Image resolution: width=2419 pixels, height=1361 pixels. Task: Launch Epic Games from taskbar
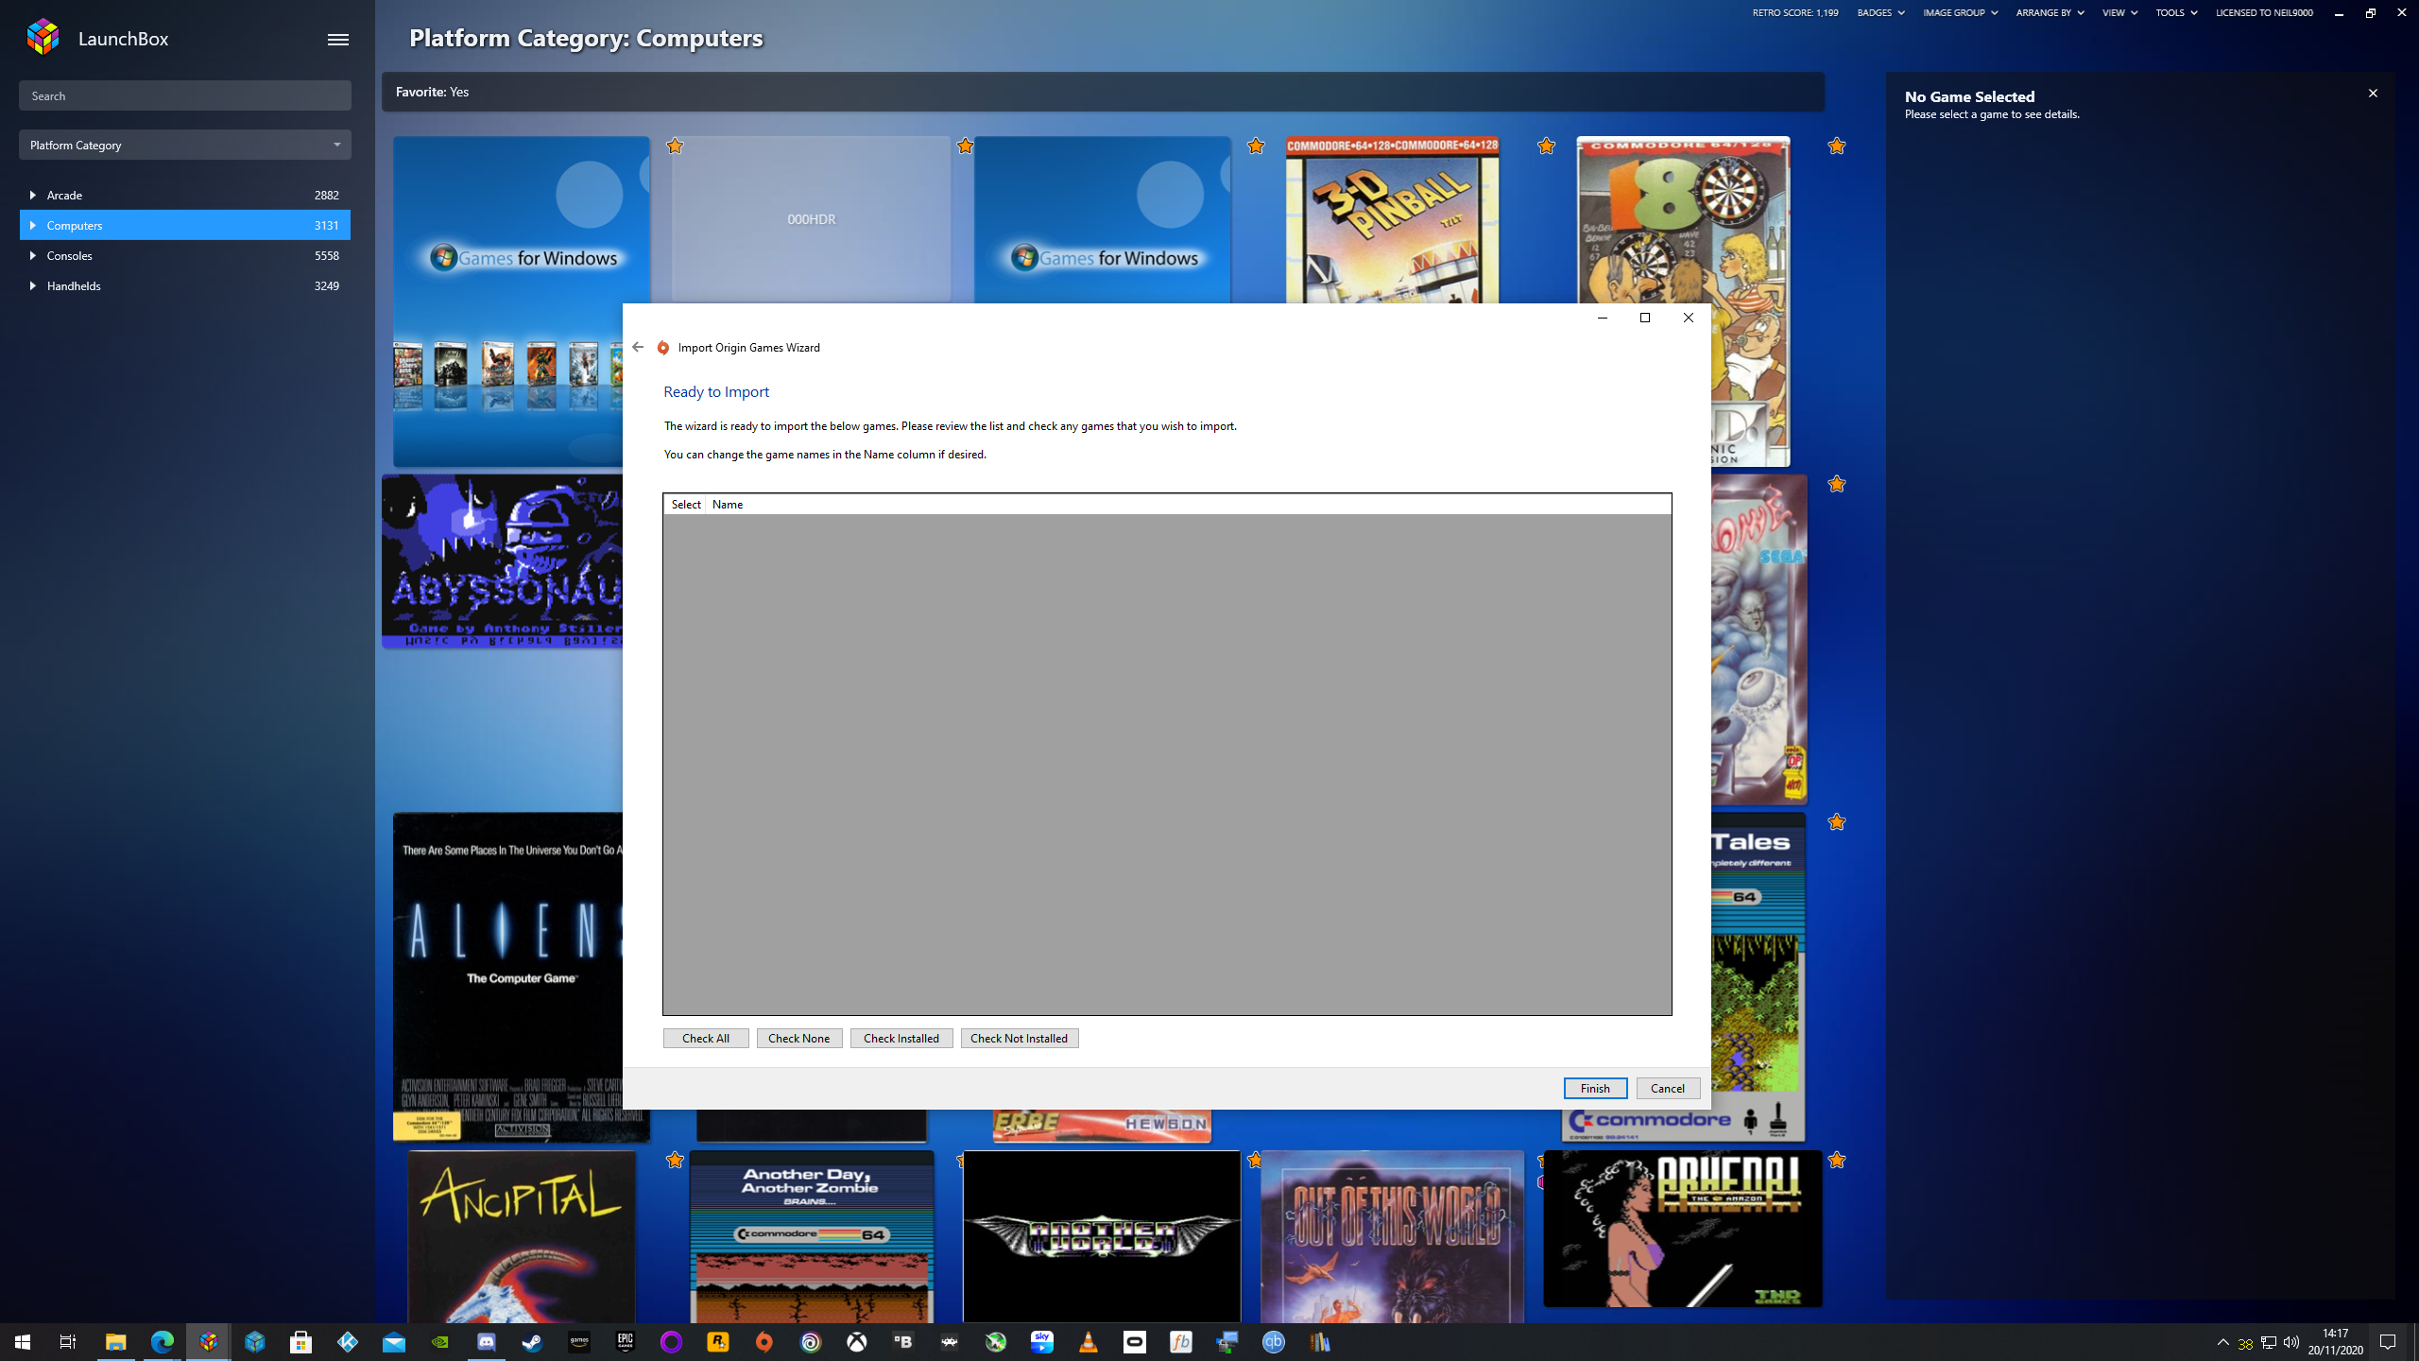(626, 1341)
